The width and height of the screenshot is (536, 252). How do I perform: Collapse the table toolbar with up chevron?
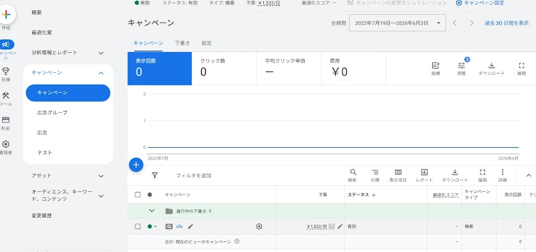coord(529,175)
